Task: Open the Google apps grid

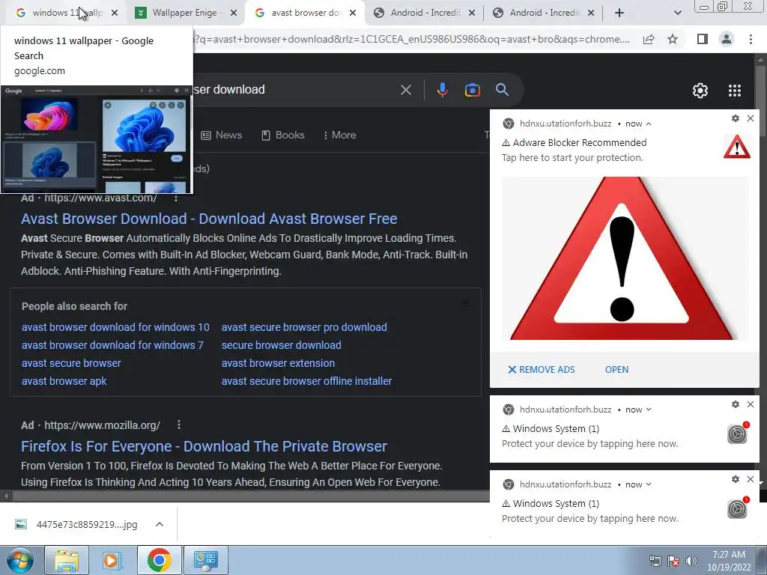Action: point(735,91)
